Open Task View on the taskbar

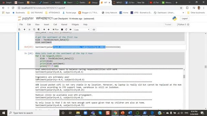pyautogui.click(x=70, y=113)
